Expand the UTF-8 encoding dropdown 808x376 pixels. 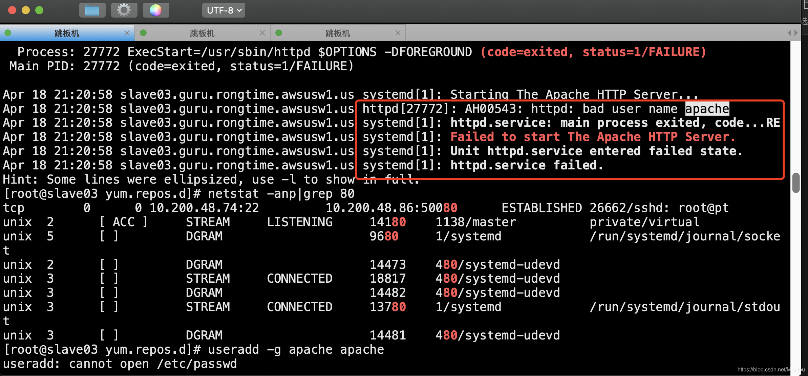[x=224, y=10]
